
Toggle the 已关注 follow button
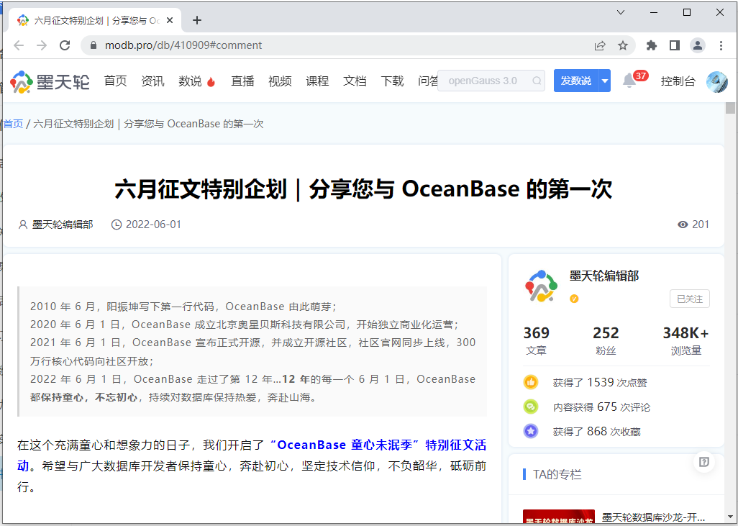click(x=690, y=299)
